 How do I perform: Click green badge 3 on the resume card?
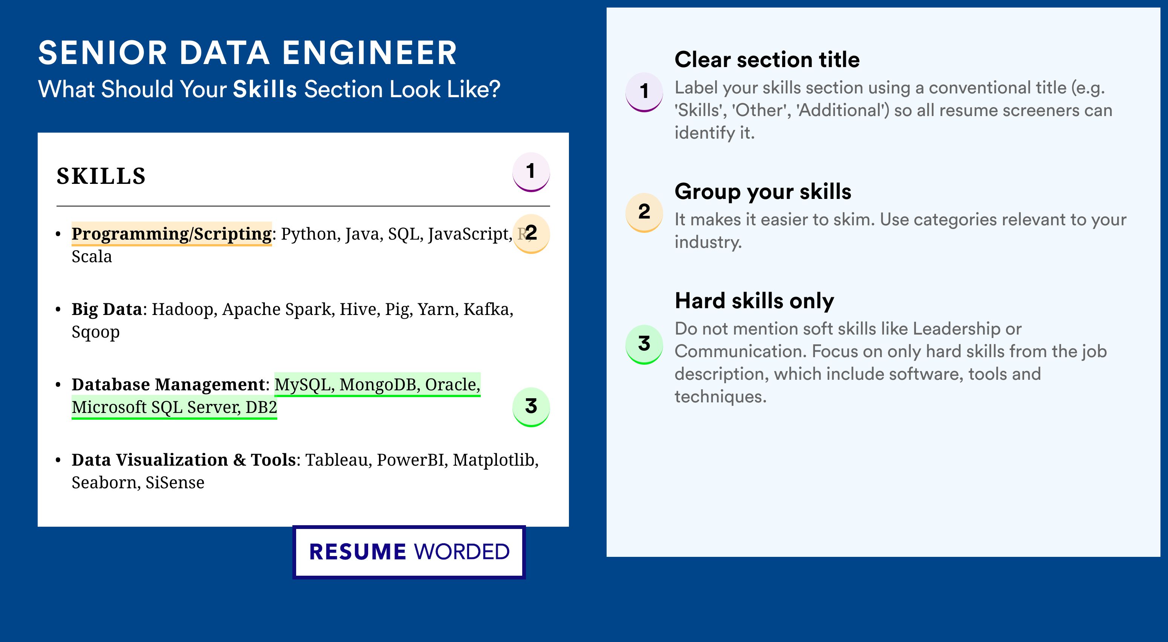(x=531, y=407)
